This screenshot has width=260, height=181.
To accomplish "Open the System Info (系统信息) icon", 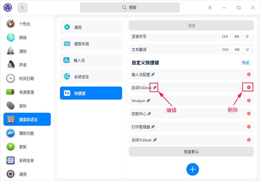I will (10, 160).
